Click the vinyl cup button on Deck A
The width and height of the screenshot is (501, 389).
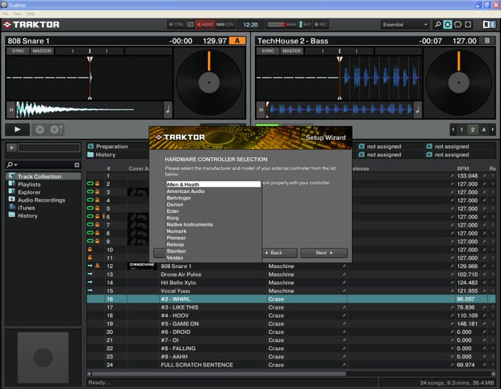tap(56, 130)
